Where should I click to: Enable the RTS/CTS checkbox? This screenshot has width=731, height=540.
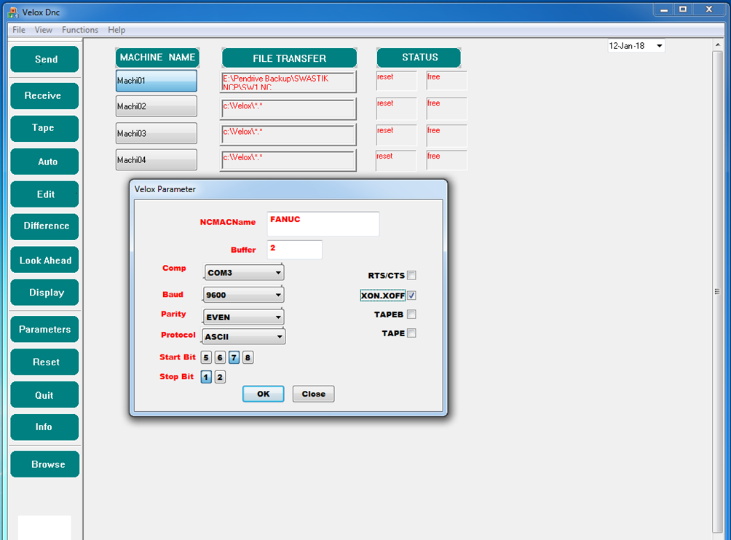(411, 276)
